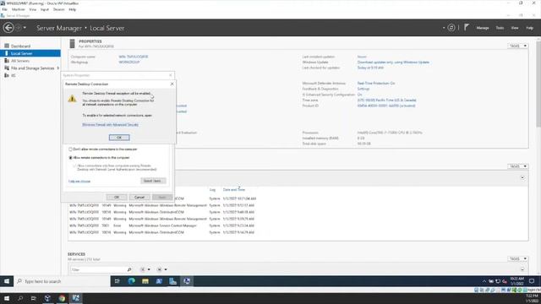Open File Explorer from guest taskbar
The width and height of the screenshot is (541, 304).
point(145,281)
